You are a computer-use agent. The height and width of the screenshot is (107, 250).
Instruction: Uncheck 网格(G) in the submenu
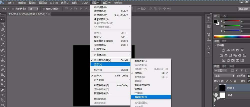click(151, 73)
